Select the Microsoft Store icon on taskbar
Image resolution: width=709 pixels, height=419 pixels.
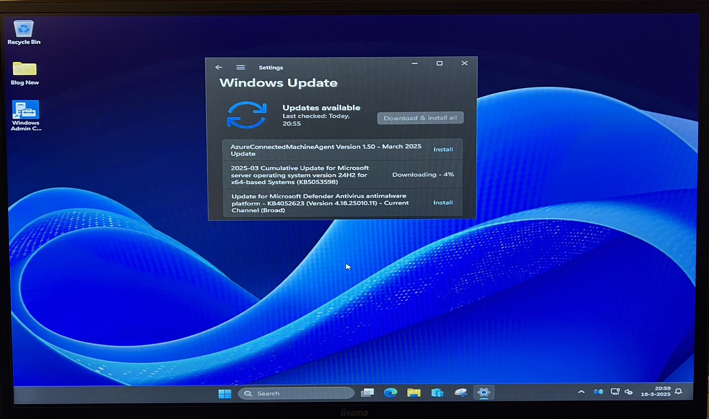[x=437, y=392]
